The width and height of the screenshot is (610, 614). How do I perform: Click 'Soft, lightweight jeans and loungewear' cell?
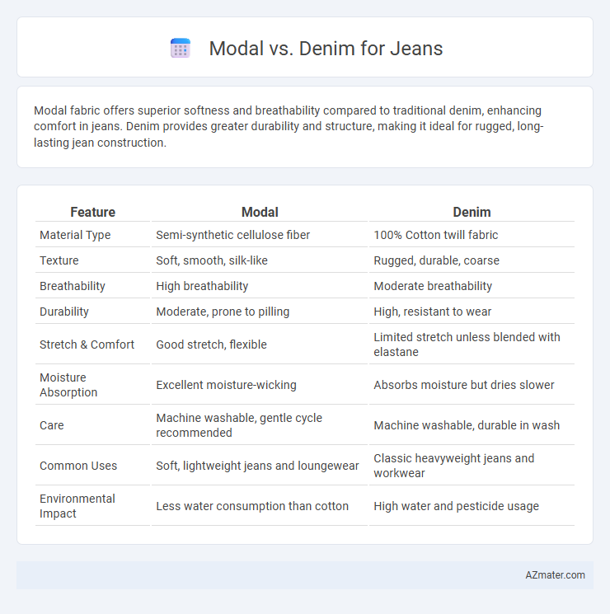coord(257,466)
